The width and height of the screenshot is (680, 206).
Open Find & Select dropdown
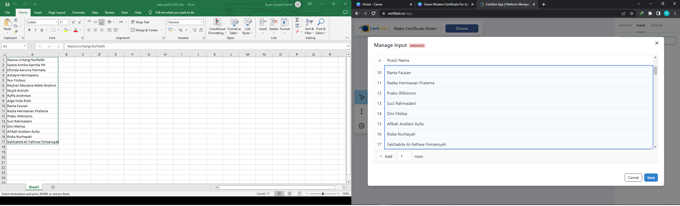(x=321, y=27)
